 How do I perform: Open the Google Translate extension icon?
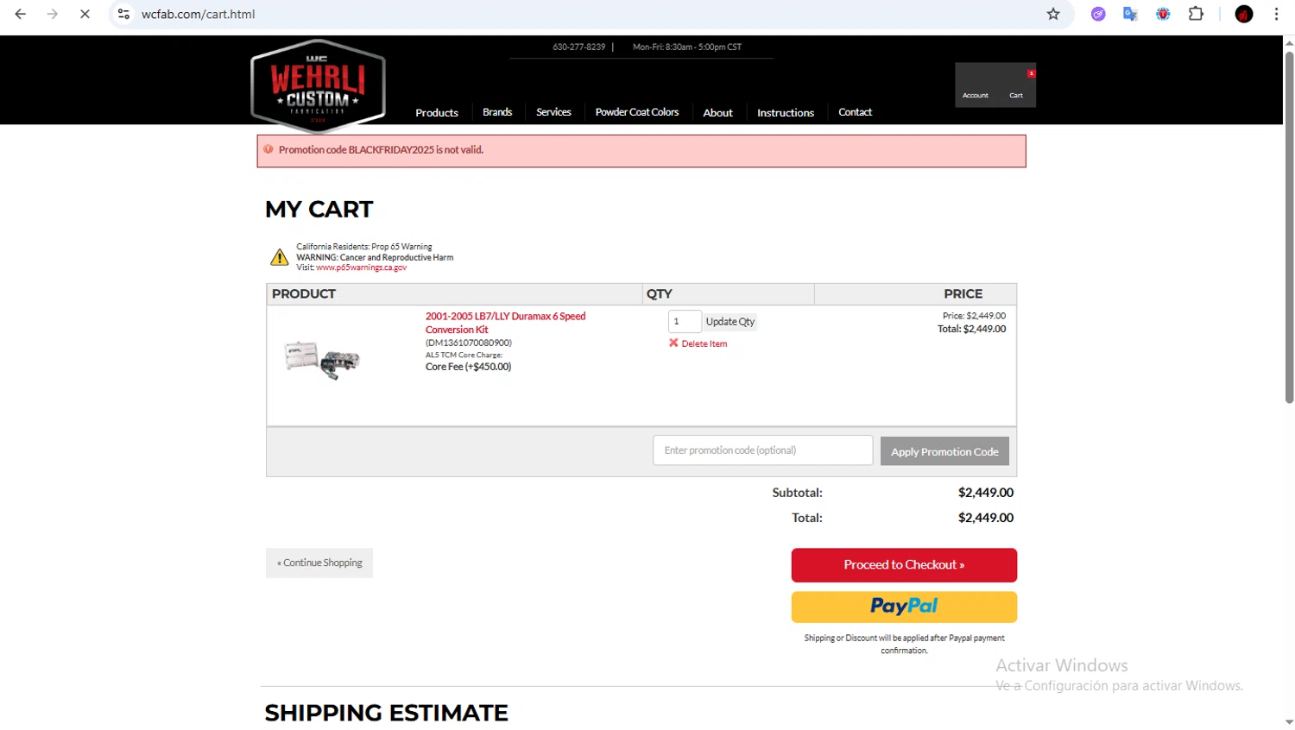pos(1130,14)
